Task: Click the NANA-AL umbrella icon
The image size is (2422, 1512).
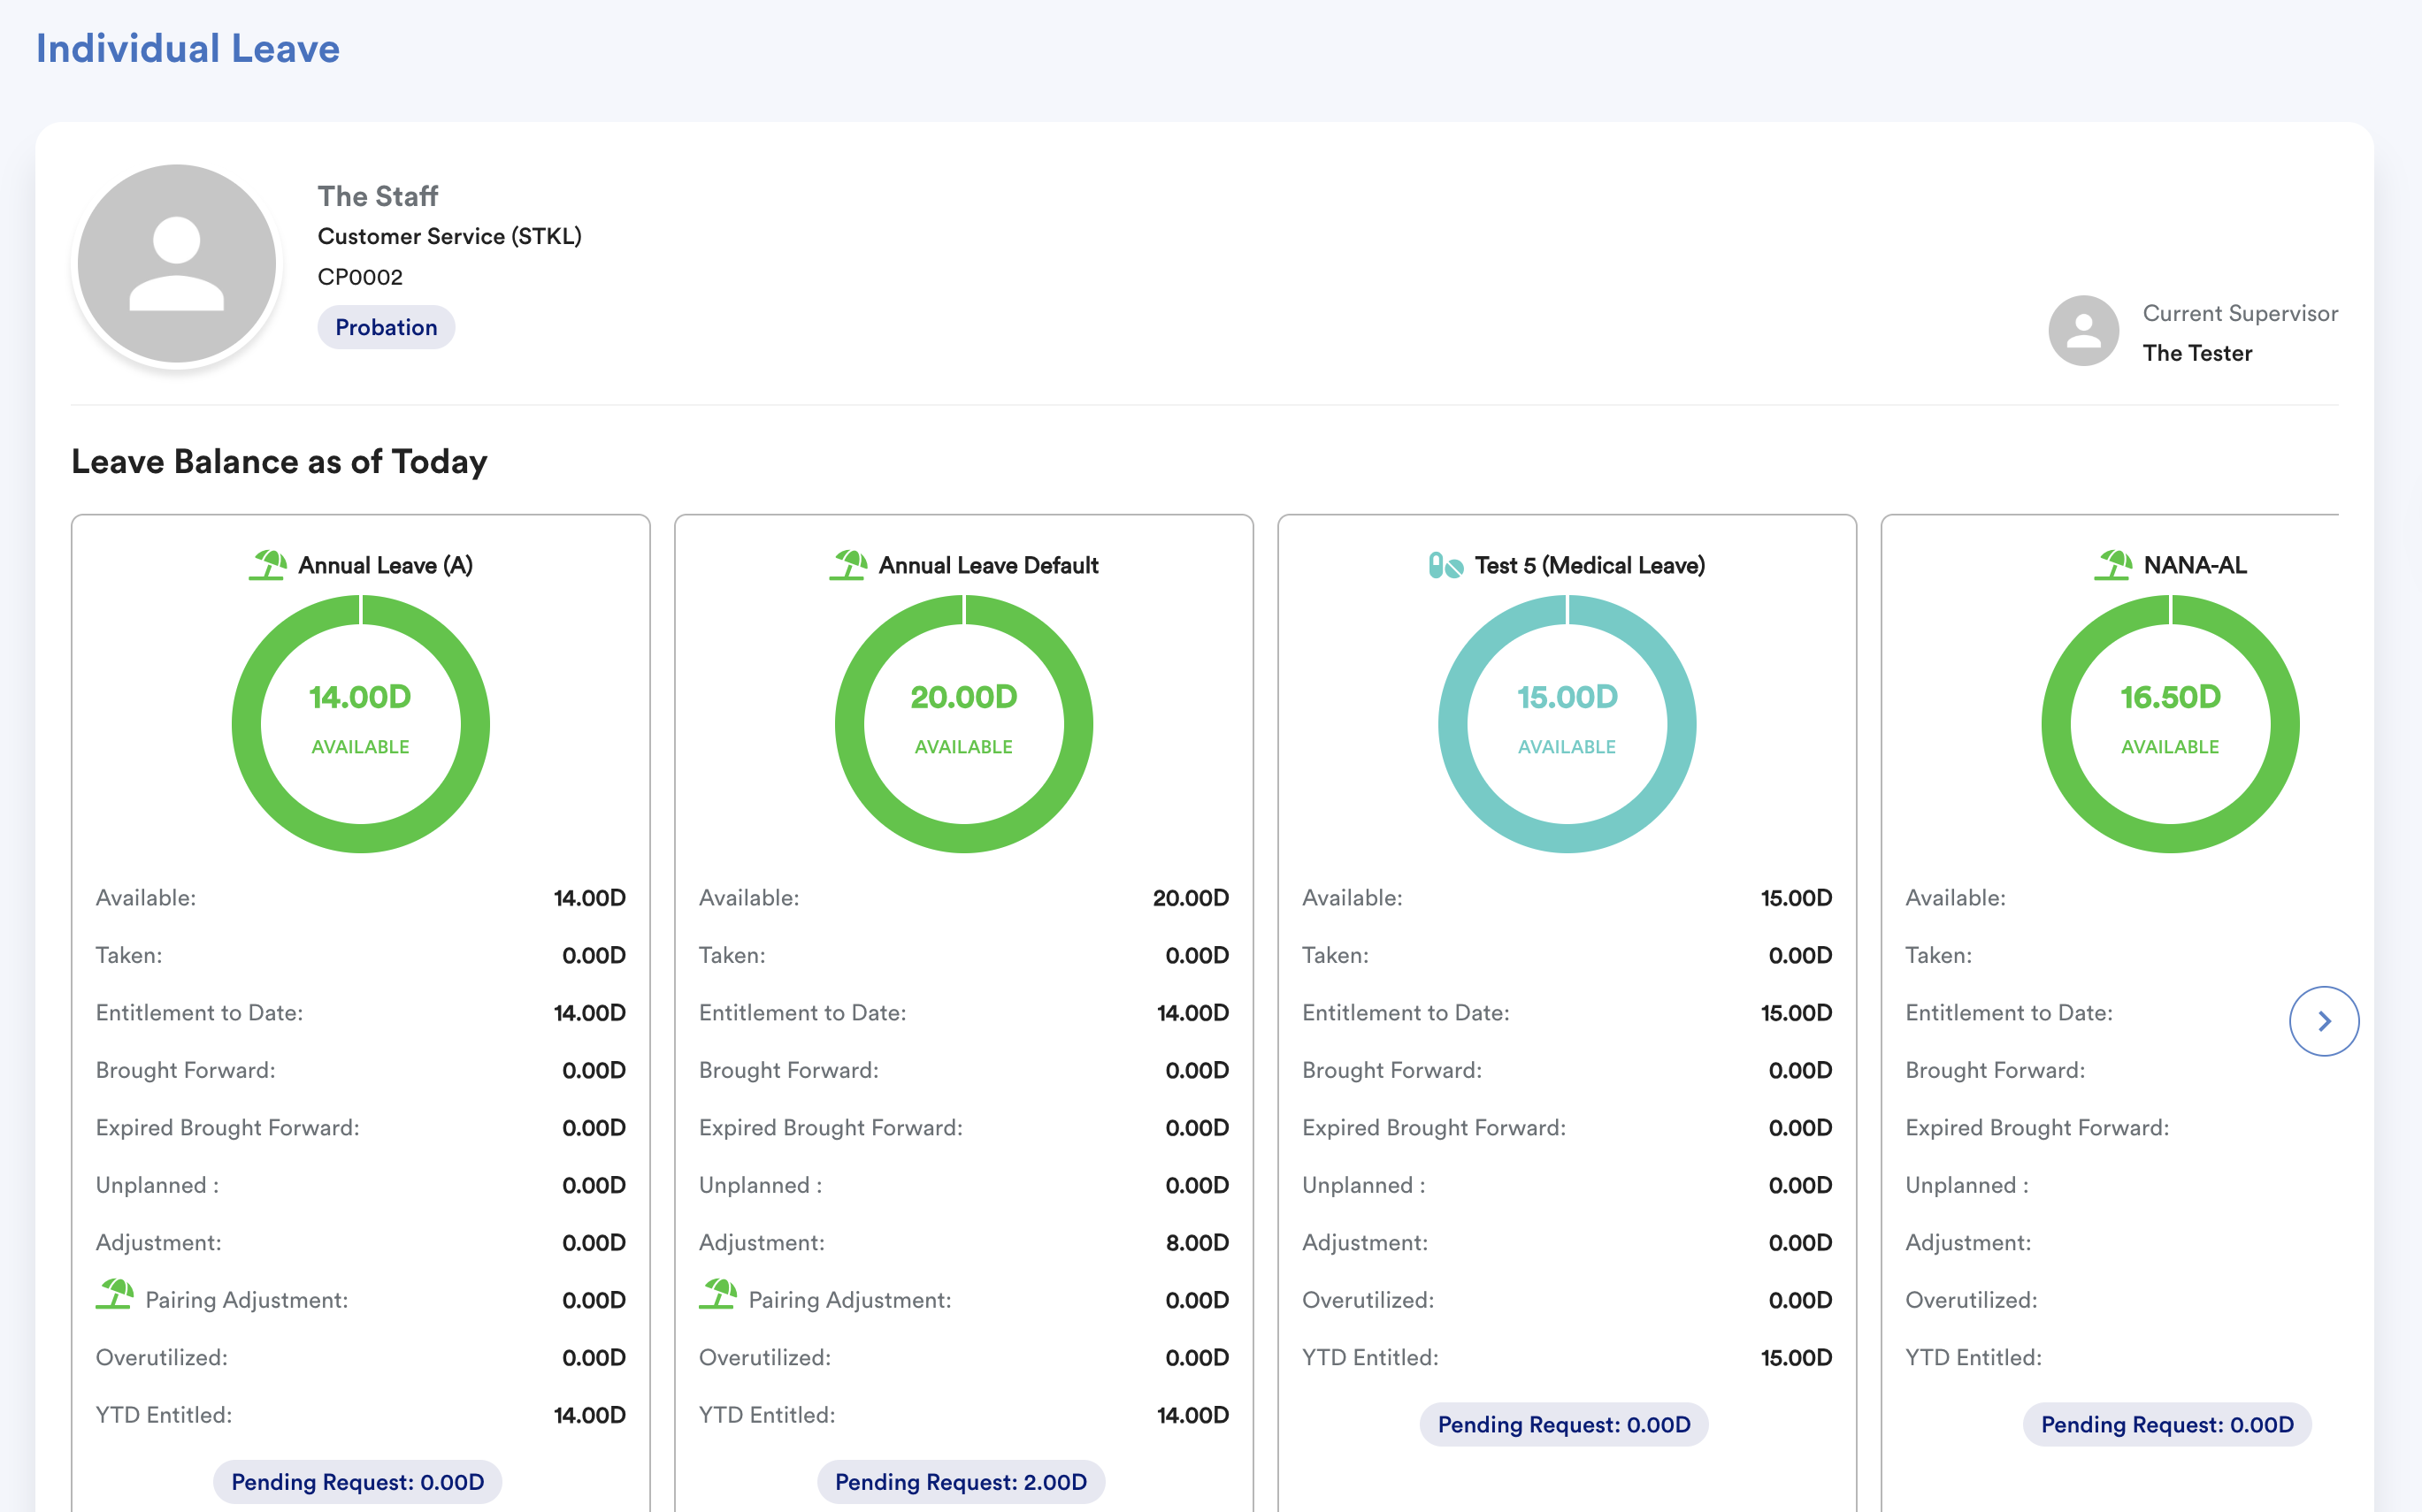Action: click(2113, 565)
